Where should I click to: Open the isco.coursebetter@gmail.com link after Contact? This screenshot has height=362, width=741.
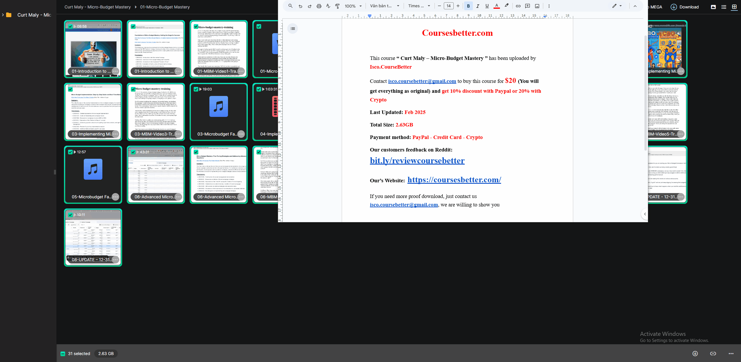(422, 81)
